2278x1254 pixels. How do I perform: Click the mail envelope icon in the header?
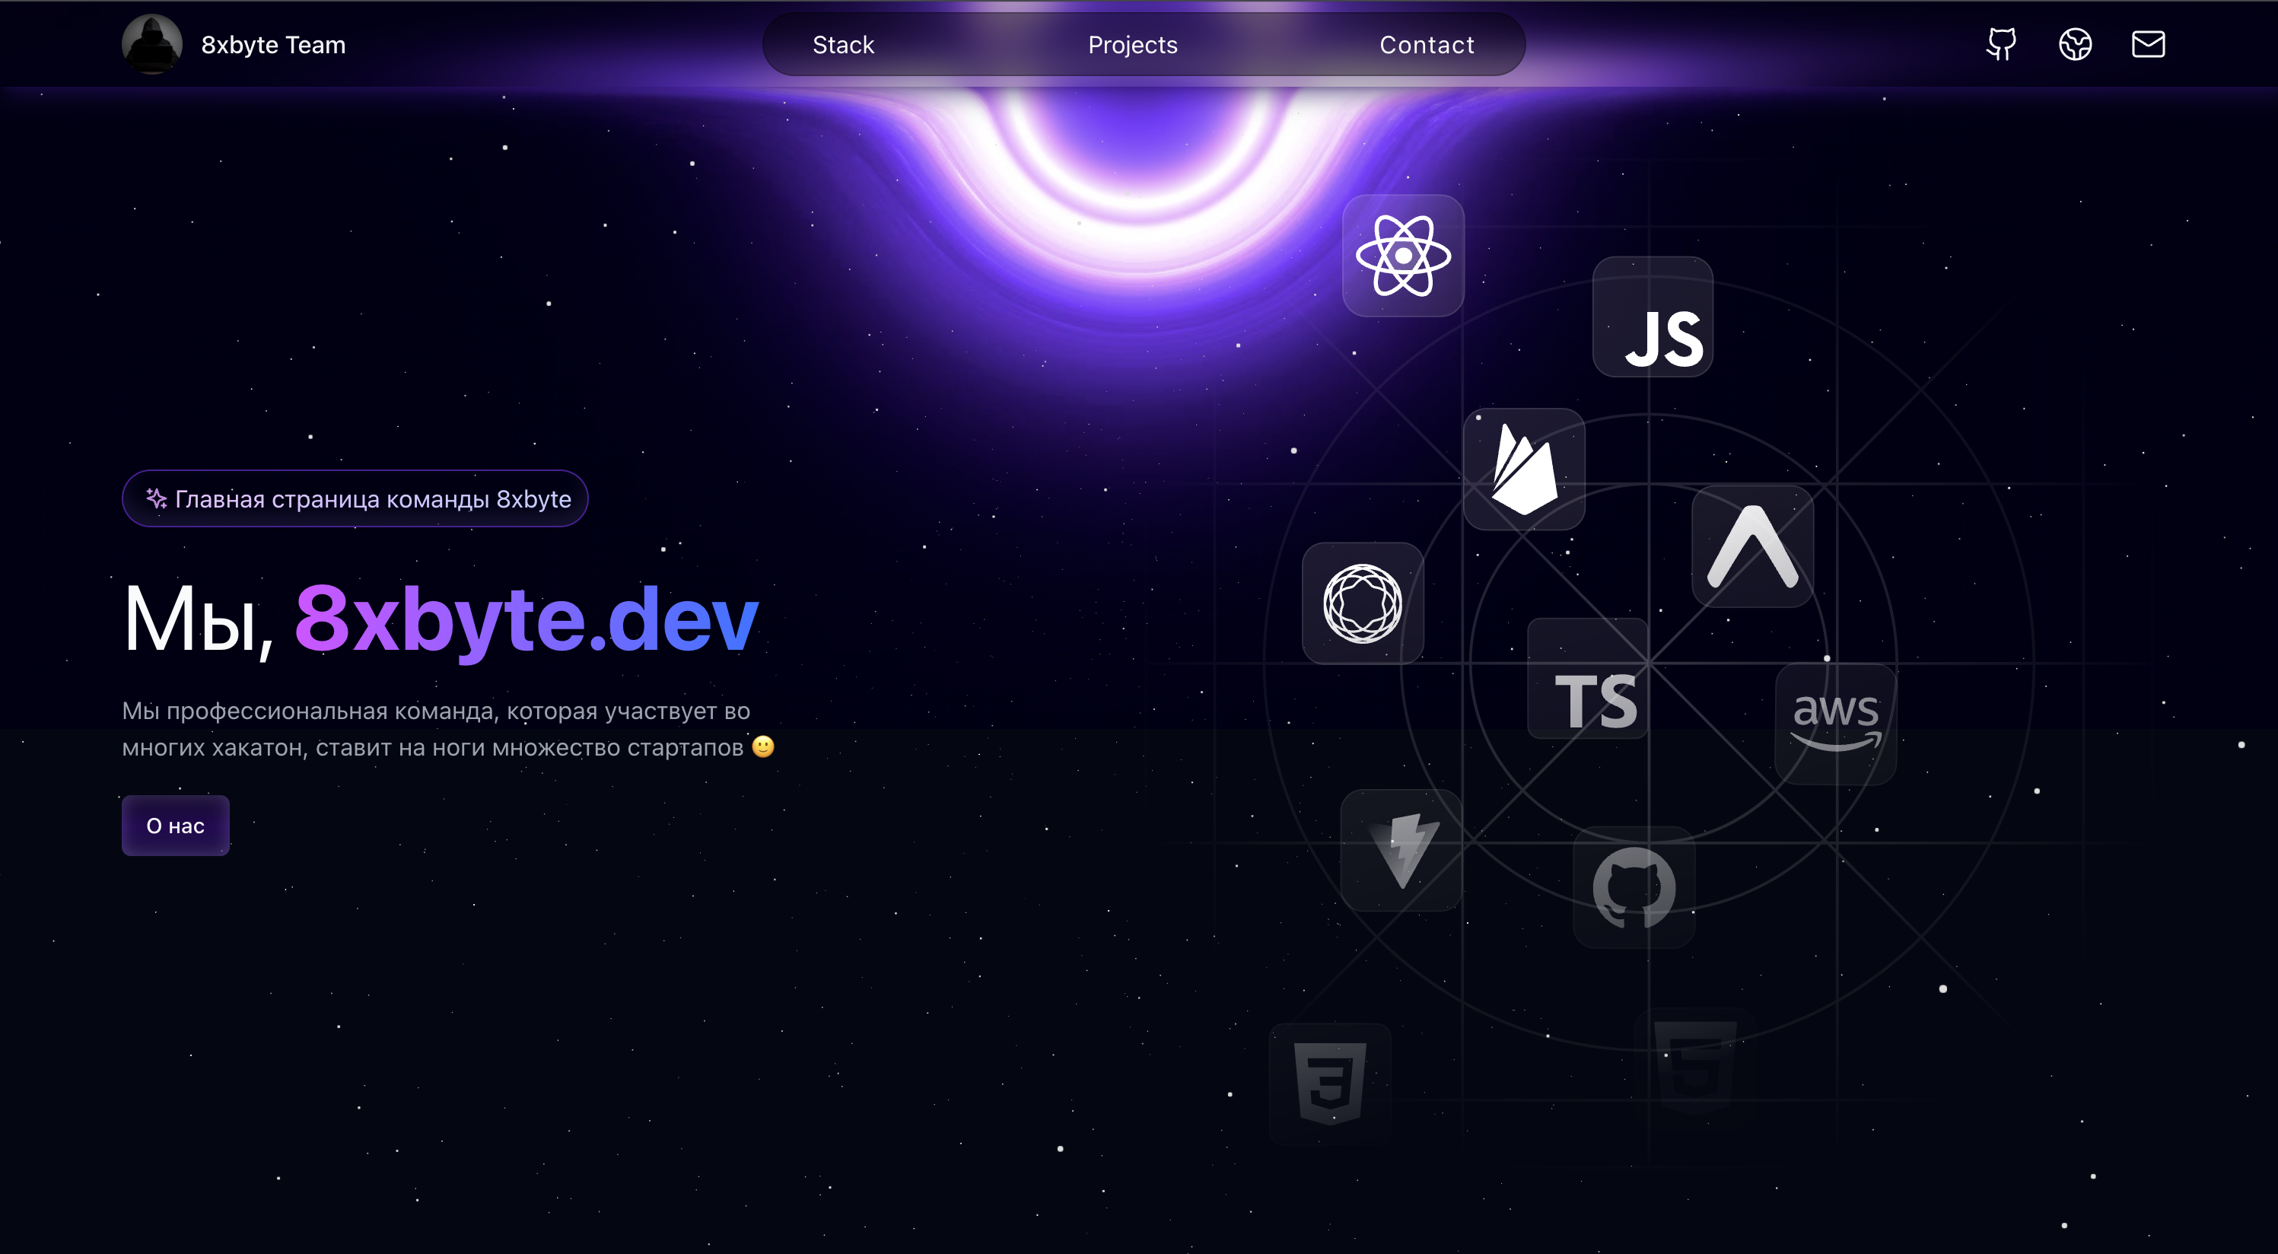pyautogui.click(x=2148, y=44)
